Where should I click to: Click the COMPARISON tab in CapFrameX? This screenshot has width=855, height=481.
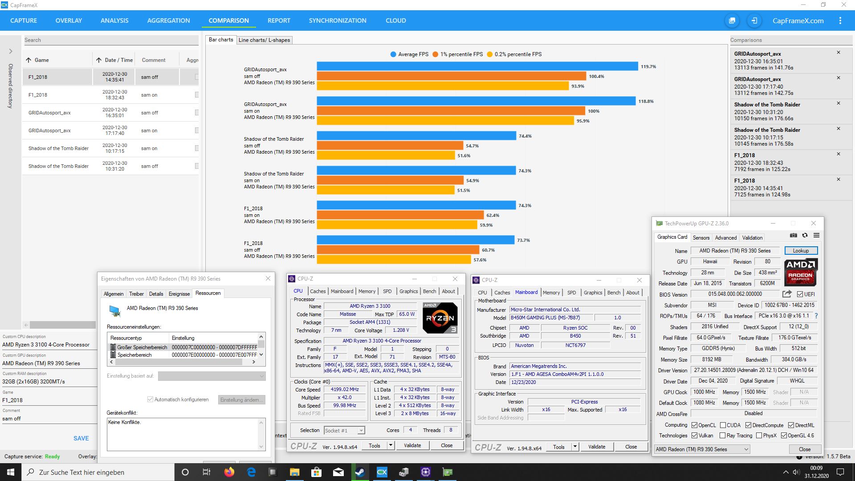[229, 20]
